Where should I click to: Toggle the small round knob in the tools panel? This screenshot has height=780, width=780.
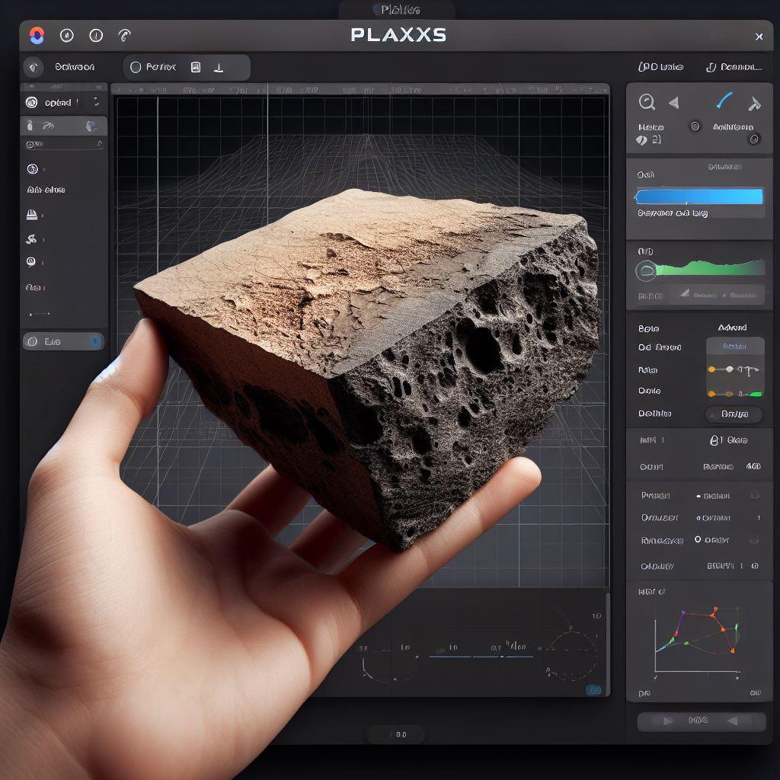pos(695,126)
